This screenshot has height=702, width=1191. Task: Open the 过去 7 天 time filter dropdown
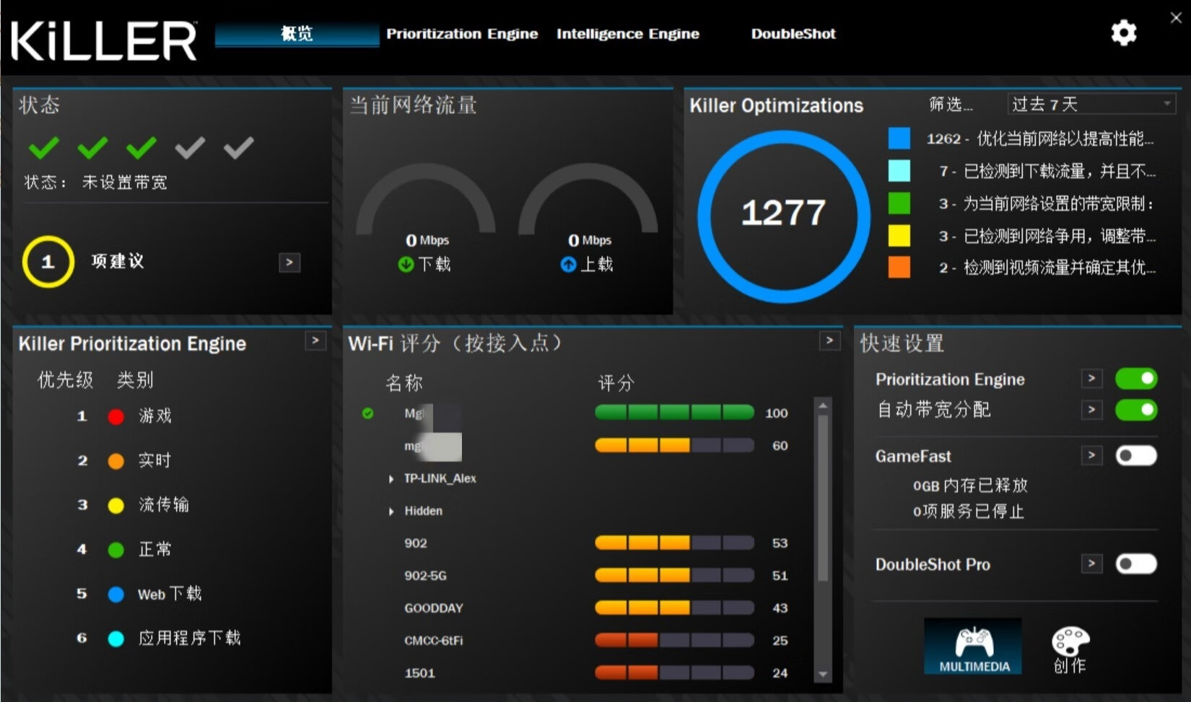tap(1091, 104)
